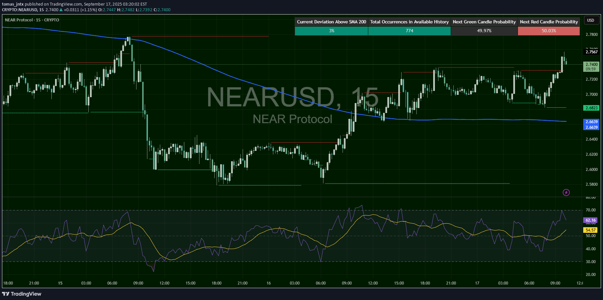This screenshot has height=300, width=603.
Task: Click the upper blue 2.6639 SMA label
Action: click(x=591, y=122)
